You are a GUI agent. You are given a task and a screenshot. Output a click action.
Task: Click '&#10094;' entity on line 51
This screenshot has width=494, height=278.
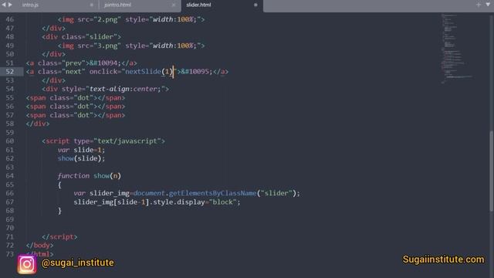pyautogui.click(x=105, y=63)
